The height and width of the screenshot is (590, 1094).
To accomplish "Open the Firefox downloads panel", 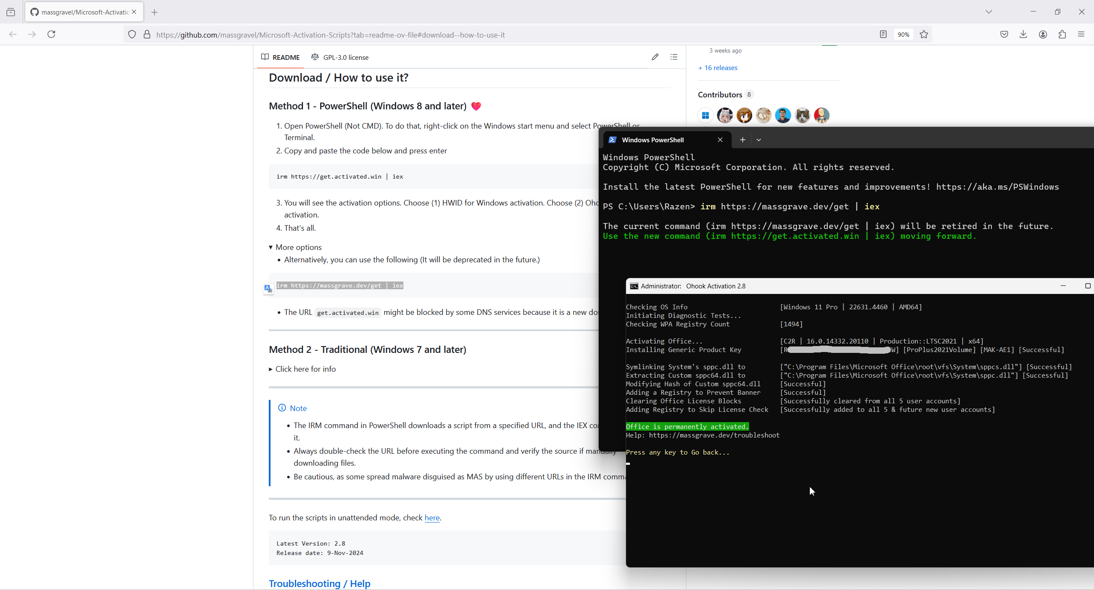I will tap(1023, 34).
